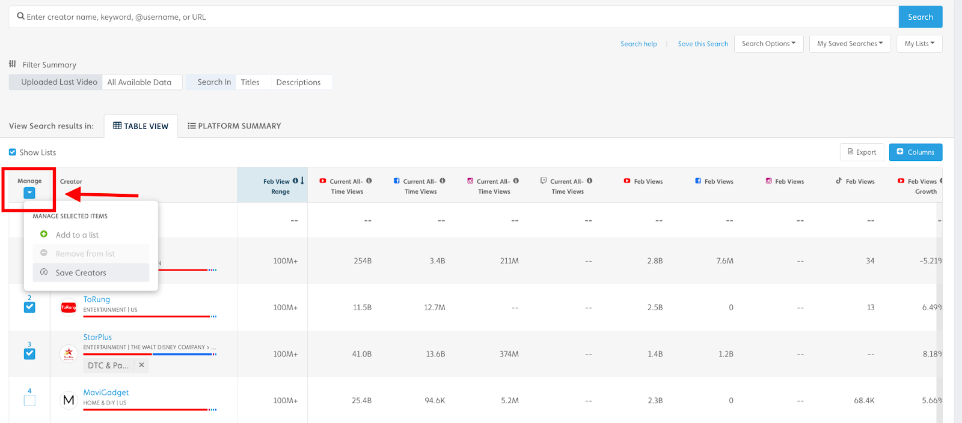Click the Filter Summary sliders icon
Screen dimensions: 962x423
(13, 64)
